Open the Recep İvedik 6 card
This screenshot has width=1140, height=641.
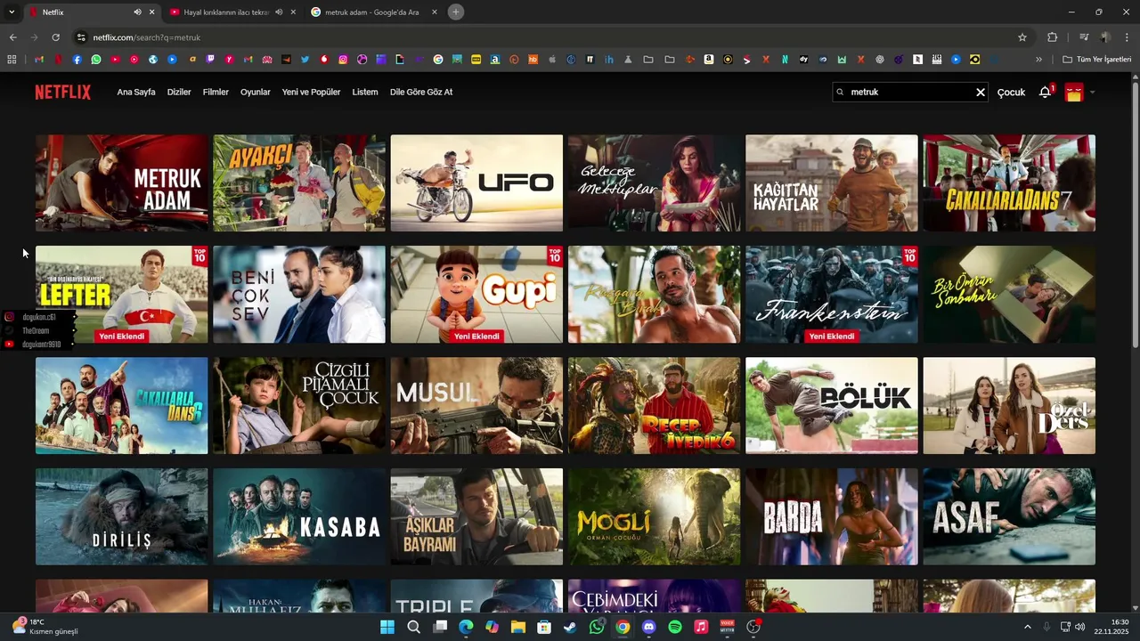(x=655, y=406)
